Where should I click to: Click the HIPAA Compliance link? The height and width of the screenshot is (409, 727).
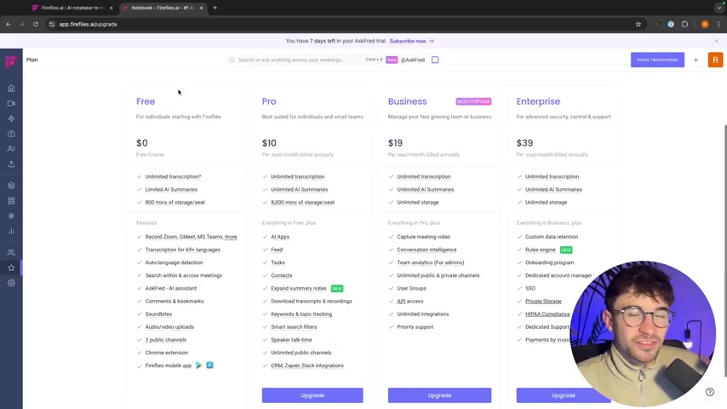[x=547, y=314]
